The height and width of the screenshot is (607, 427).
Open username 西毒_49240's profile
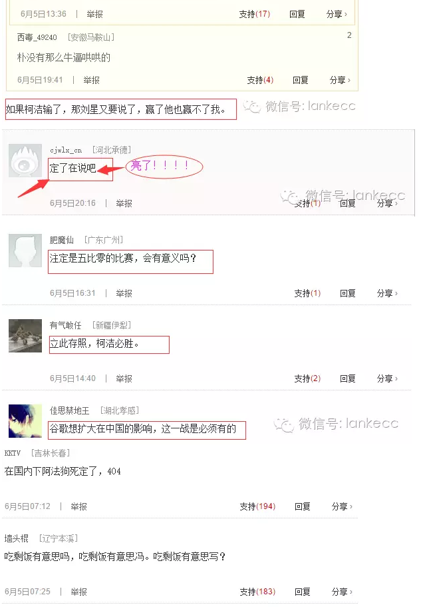point(37,37)
